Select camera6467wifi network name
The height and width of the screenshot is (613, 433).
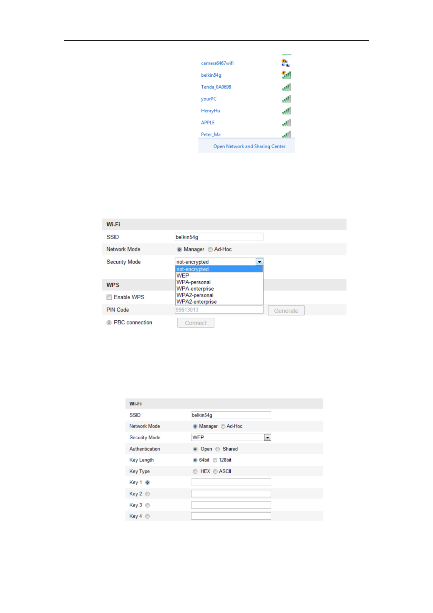[217, 63]
